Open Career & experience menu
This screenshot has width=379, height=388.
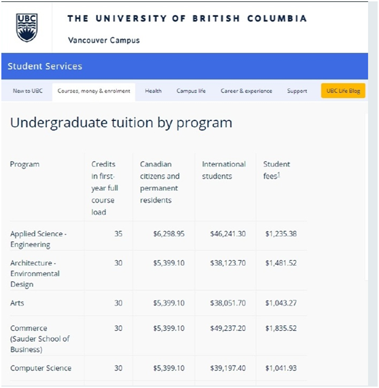[246, 91]
